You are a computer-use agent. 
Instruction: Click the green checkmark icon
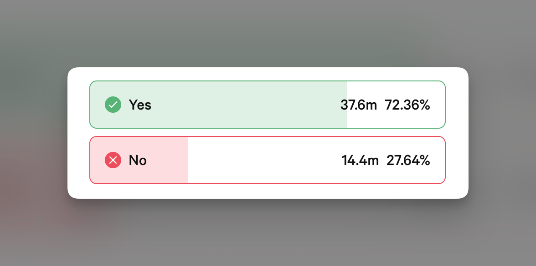(113, 105)
